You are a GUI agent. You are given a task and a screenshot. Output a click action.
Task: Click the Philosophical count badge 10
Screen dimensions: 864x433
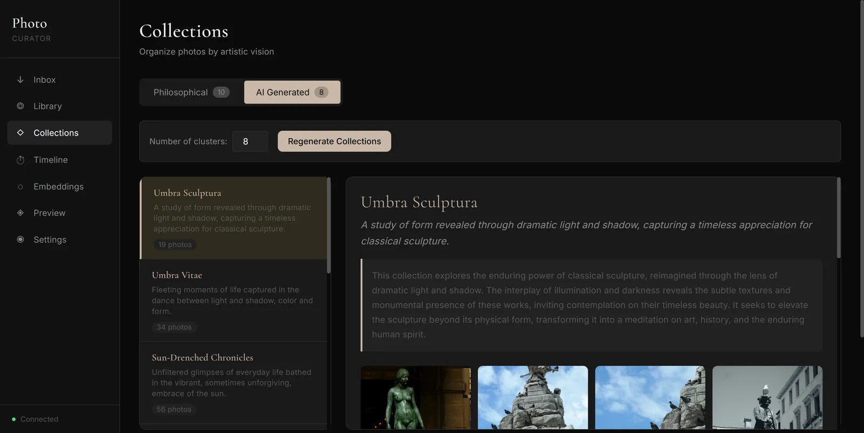[x=221, y=92]
